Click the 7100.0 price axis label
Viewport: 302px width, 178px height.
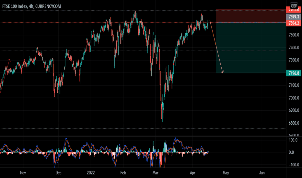pos(294,85)
